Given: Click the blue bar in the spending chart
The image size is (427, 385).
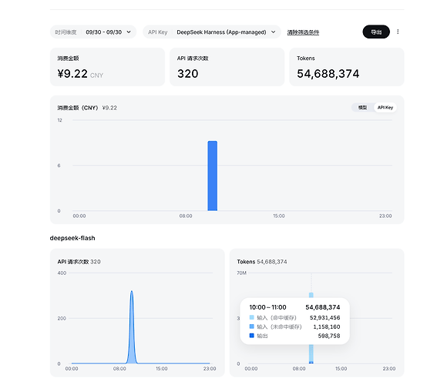Looking at the screenshot, I should [213, 176].
